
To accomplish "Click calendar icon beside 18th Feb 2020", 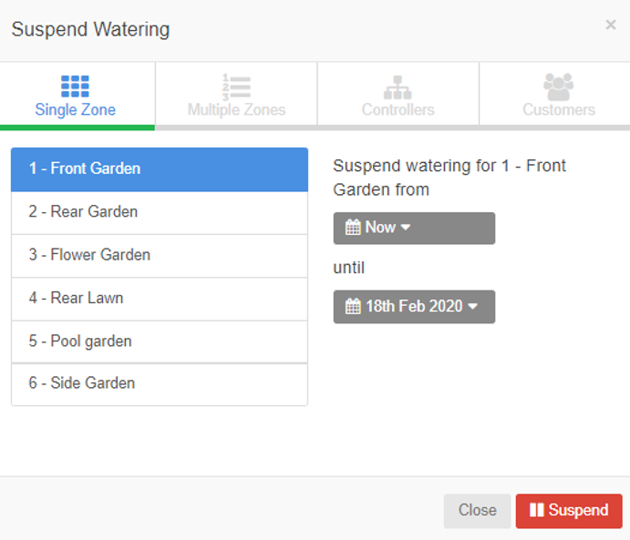I will tap(353, 307).
